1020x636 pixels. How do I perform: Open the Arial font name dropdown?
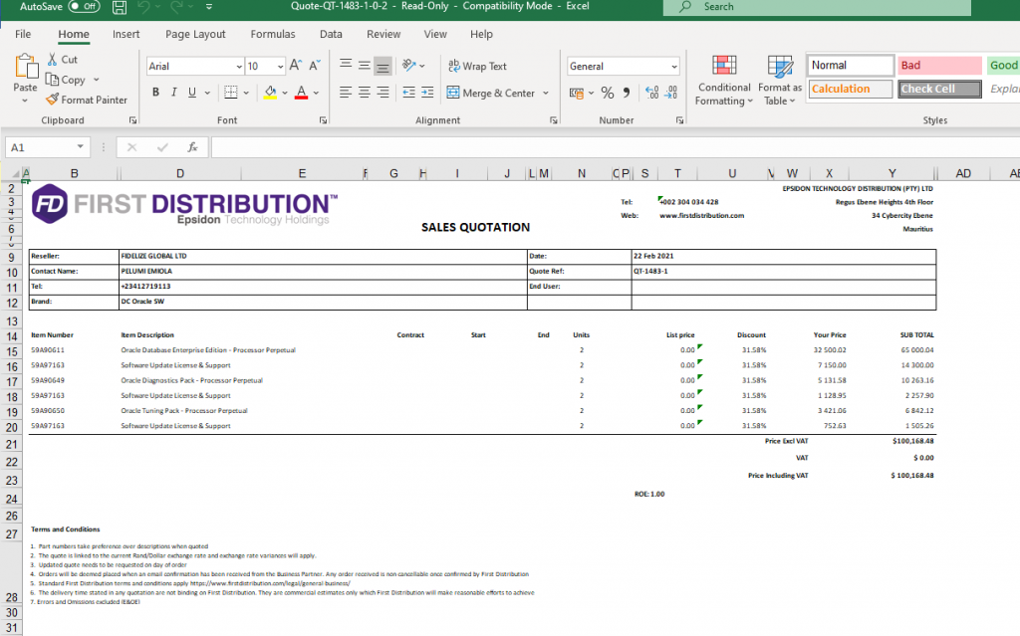click(x=239, y=67)
